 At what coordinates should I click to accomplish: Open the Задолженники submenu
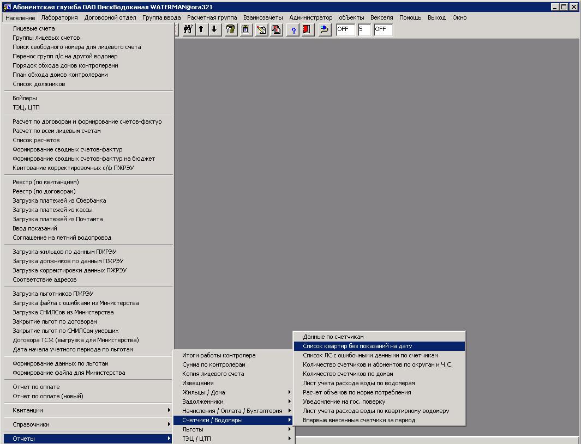tap(233, 402)
